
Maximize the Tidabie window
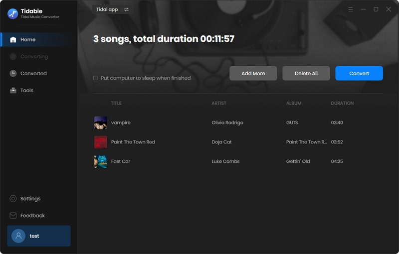coord(376,9)
